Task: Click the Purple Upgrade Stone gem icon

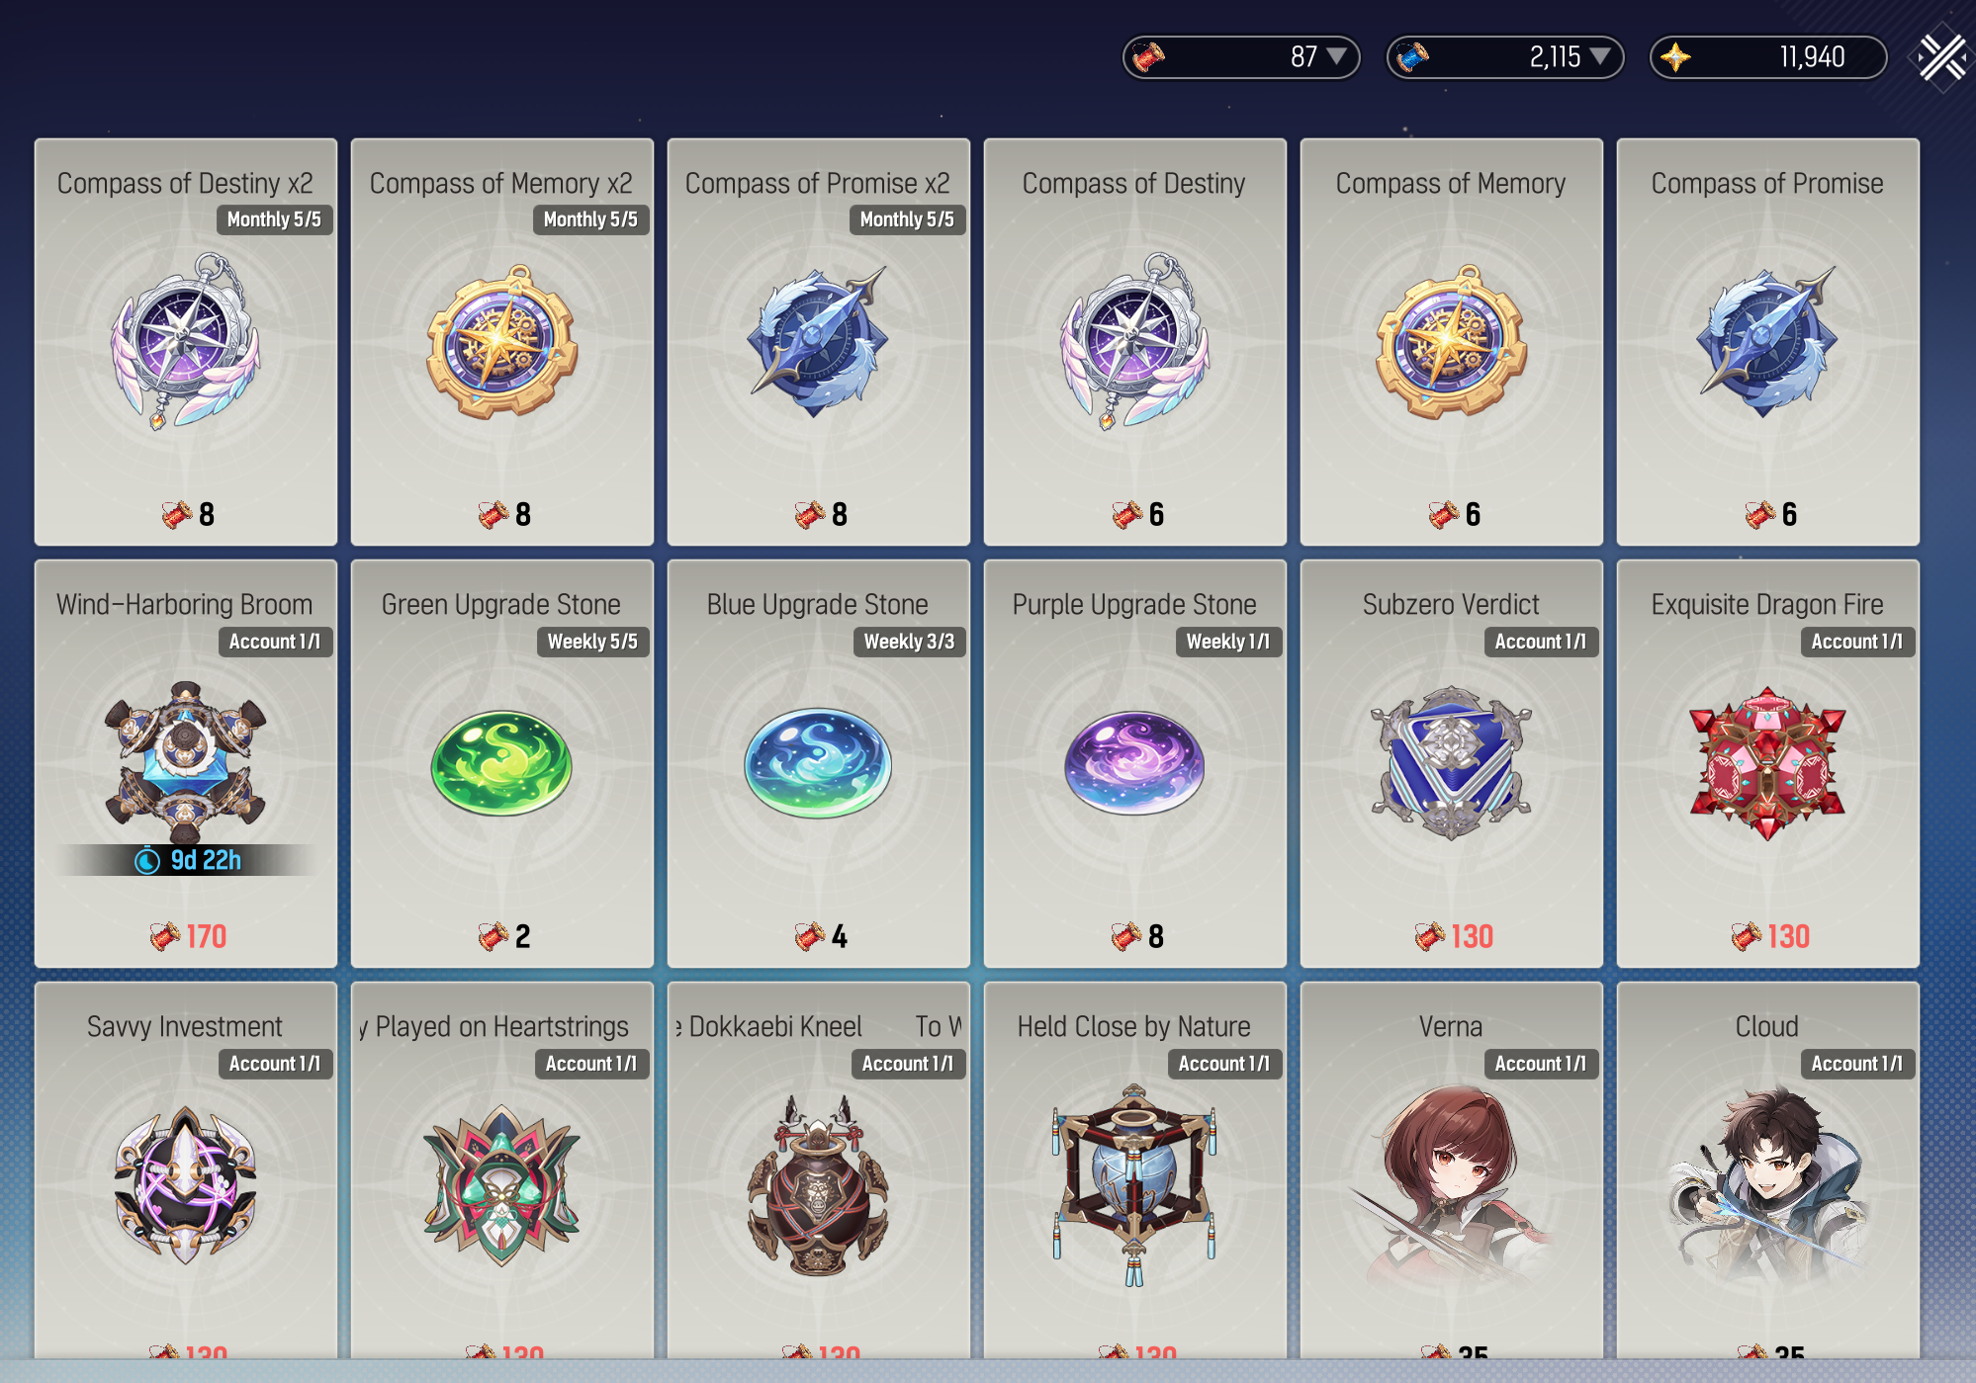Action: (x=1134, y=762)
